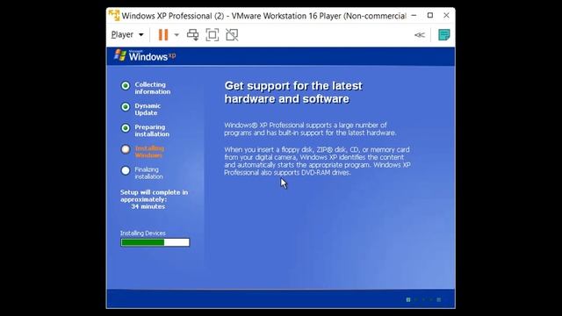The width and height of the screenshot is (562, 316).
Task: Select Dynamic Update step bullet
Action: 126,107
